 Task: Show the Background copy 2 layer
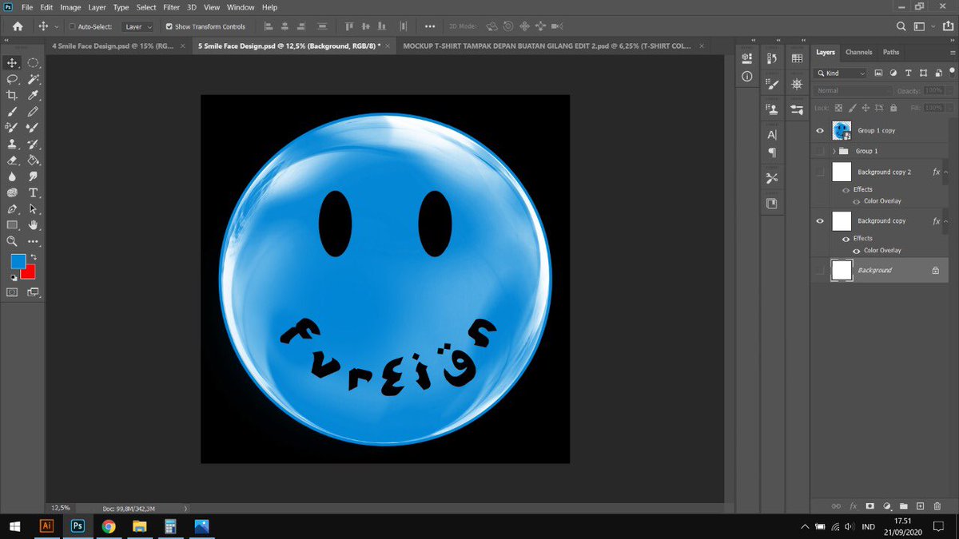[820, 172]
